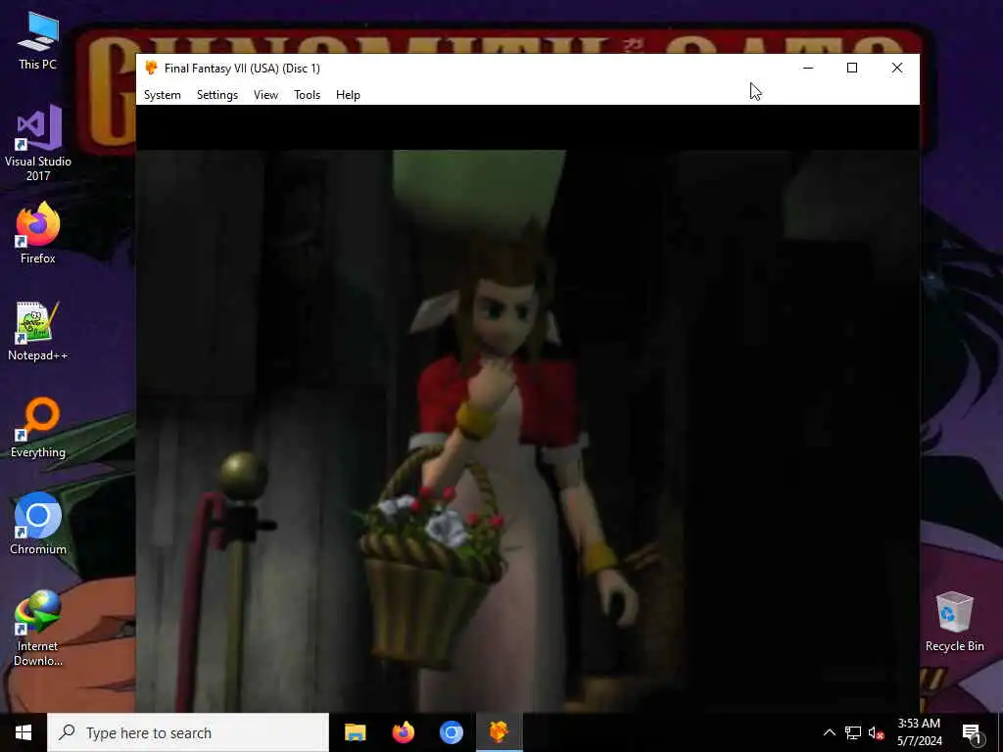Maximize the Final Fantasy VII window
The height and width of the screenshot is (752, 1003).
tap(852, 68)
